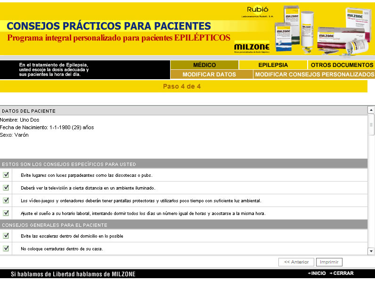Click 'Fecha de Nacimiento: 1-1-1980' text
Screen dimensions: 375x281
point(47,128)
